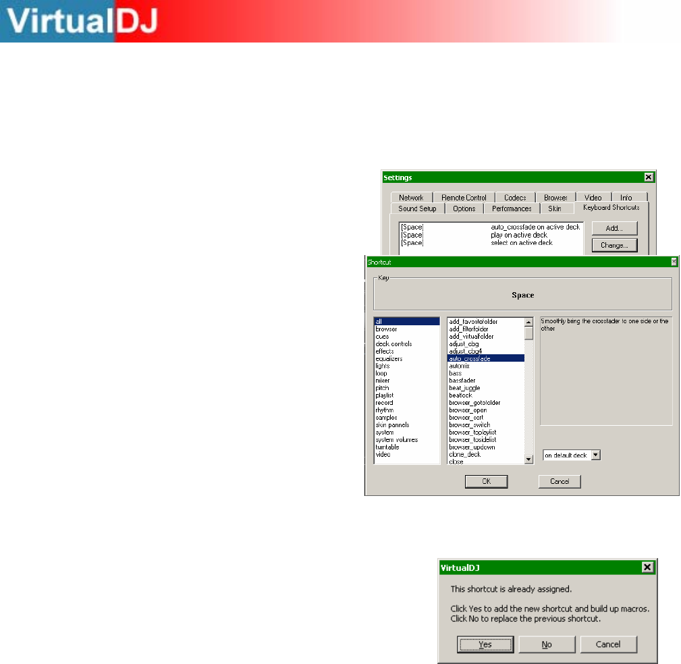Open the Info tab
This screenshot has width=681, height=664.
pos(626,198)
